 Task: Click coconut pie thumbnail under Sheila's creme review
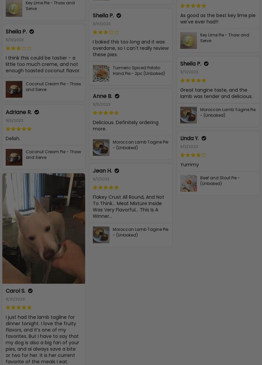click(14, 89)
